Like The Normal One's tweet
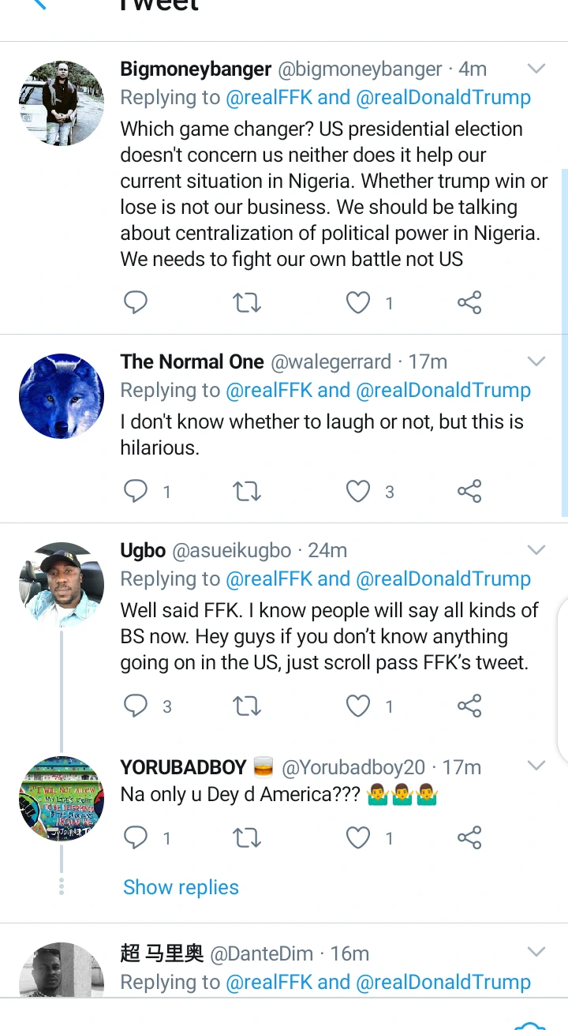This screenshot has height=1030, width=568. 358,492
